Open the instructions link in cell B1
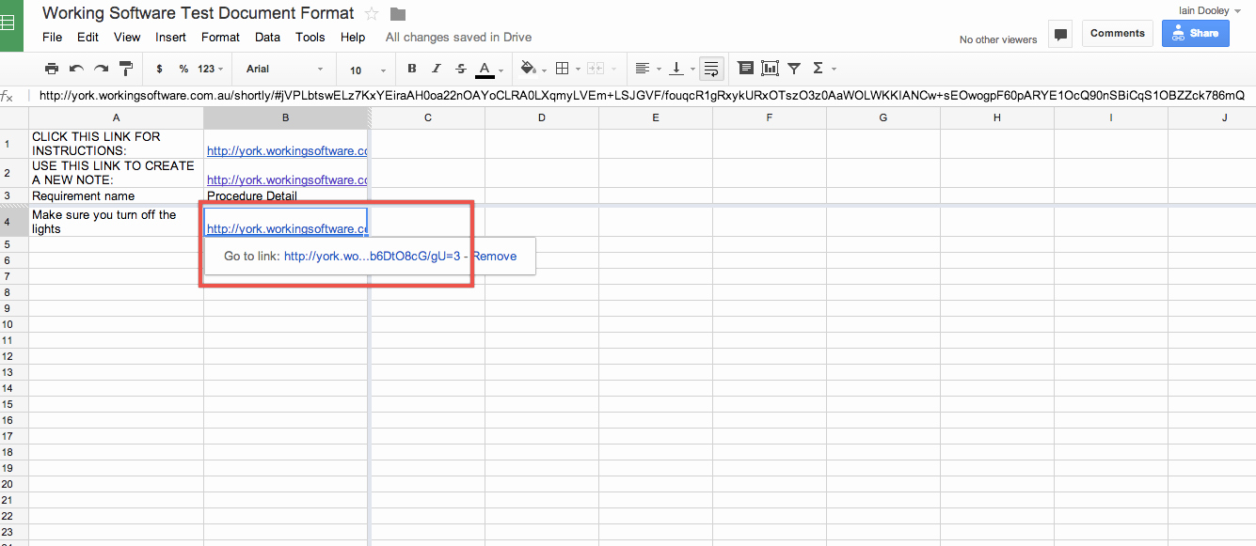The height and width of the screenshot is (546, 1256). (287, 150)
